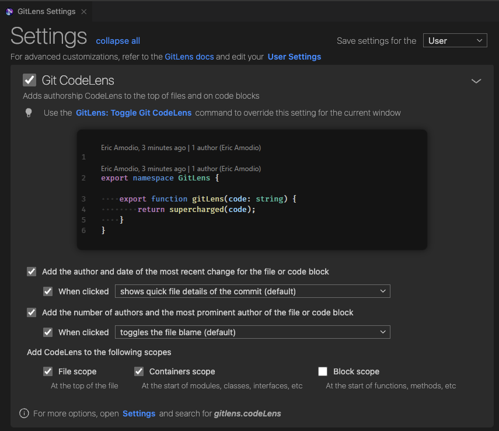The width and height of the screenshot is (499, 431).
Task: Click the GitLens icon in the tab
Action: click(x=9, y=11)
